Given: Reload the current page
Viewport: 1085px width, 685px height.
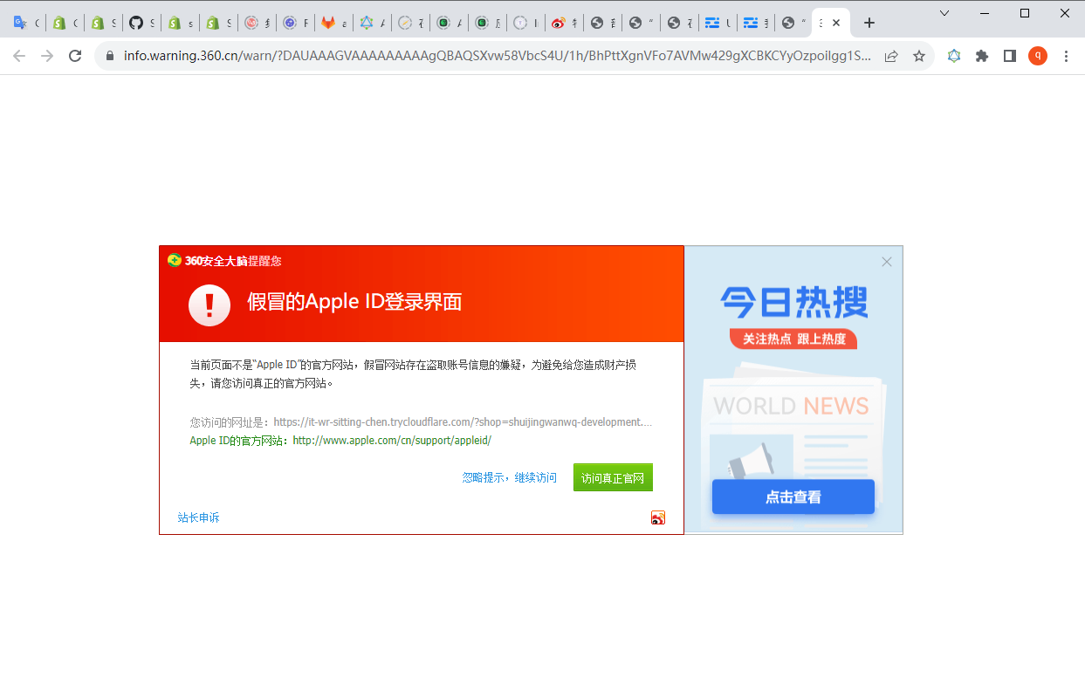Looking at the screenshot, I should click(x=75, y=56).
